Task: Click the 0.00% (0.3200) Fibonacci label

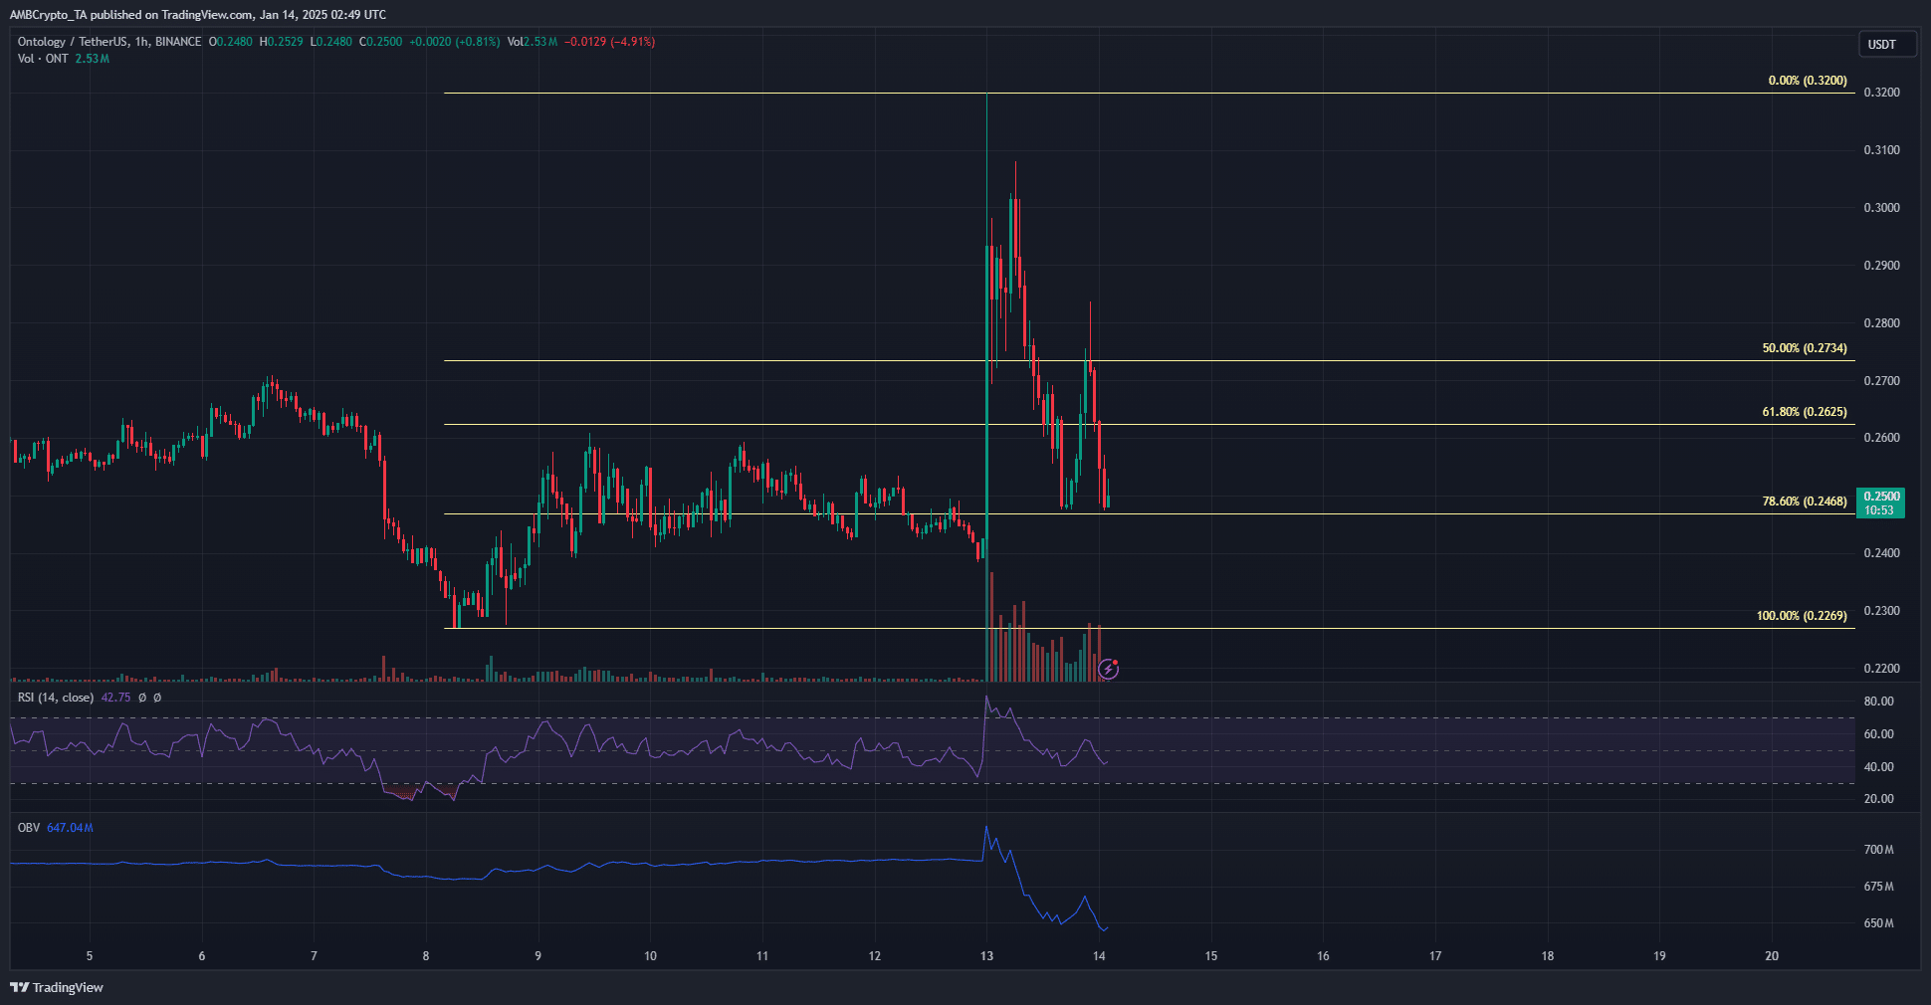Action: point(1807,81)
